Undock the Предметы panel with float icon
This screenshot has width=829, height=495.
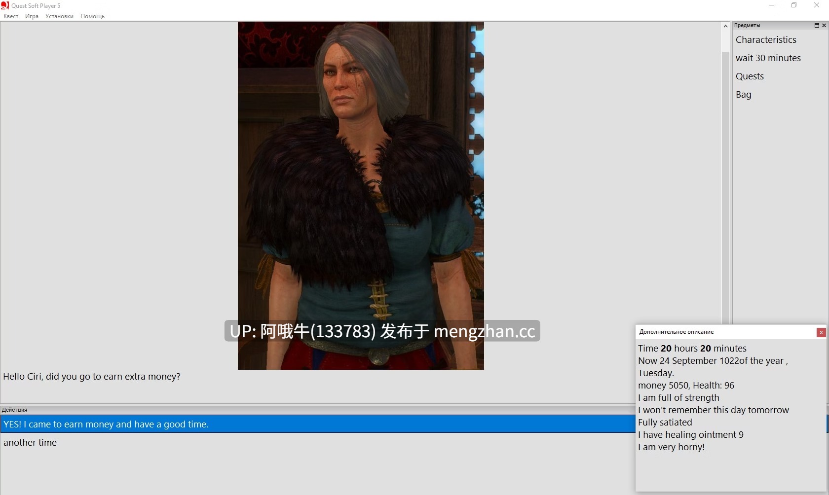tap(817, 25)
